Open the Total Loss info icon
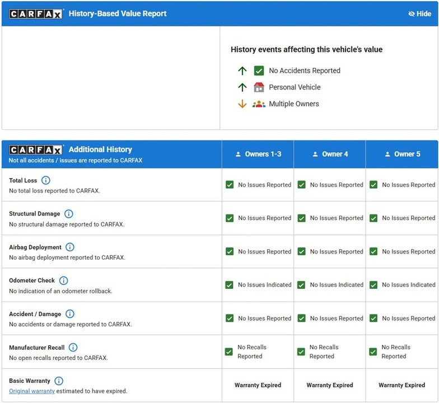Screen dimensions: 439x403 pos(46,180)
